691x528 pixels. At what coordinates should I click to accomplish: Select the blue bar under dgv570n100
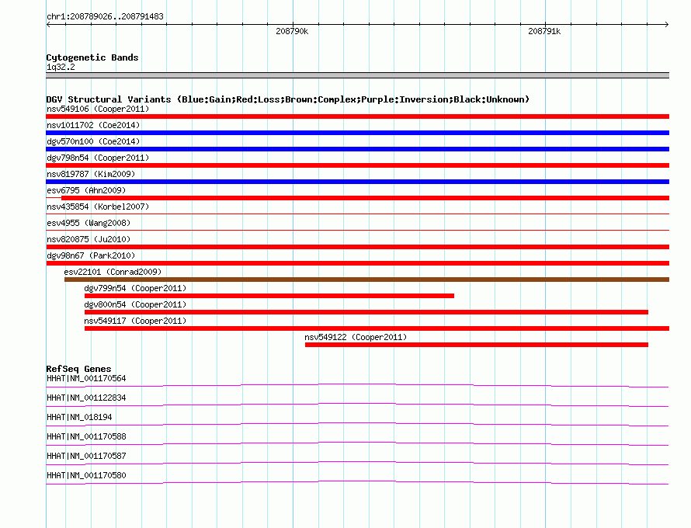click(x=357, y=149)
